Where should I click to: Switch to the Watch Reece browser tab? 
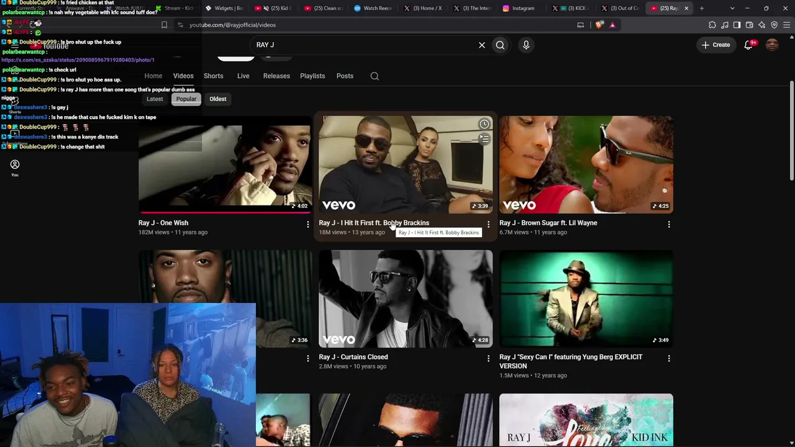click(375, 8)
